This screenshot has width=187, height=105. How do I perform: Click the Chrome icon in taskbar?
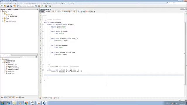pyautogui.click(x=27, y=103)
